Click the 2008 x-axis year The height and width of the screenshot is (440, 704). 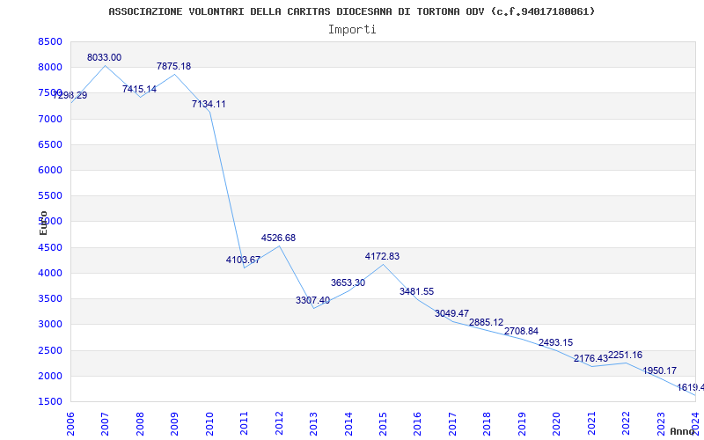click(140, 424)
